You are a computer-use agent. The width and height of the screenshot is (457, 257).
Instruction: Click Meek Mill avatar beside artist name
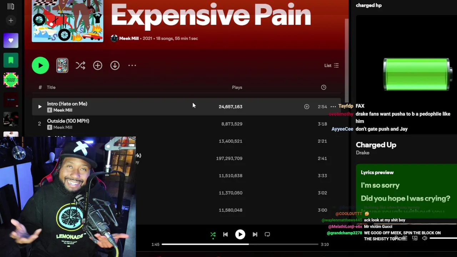point(114,38)
